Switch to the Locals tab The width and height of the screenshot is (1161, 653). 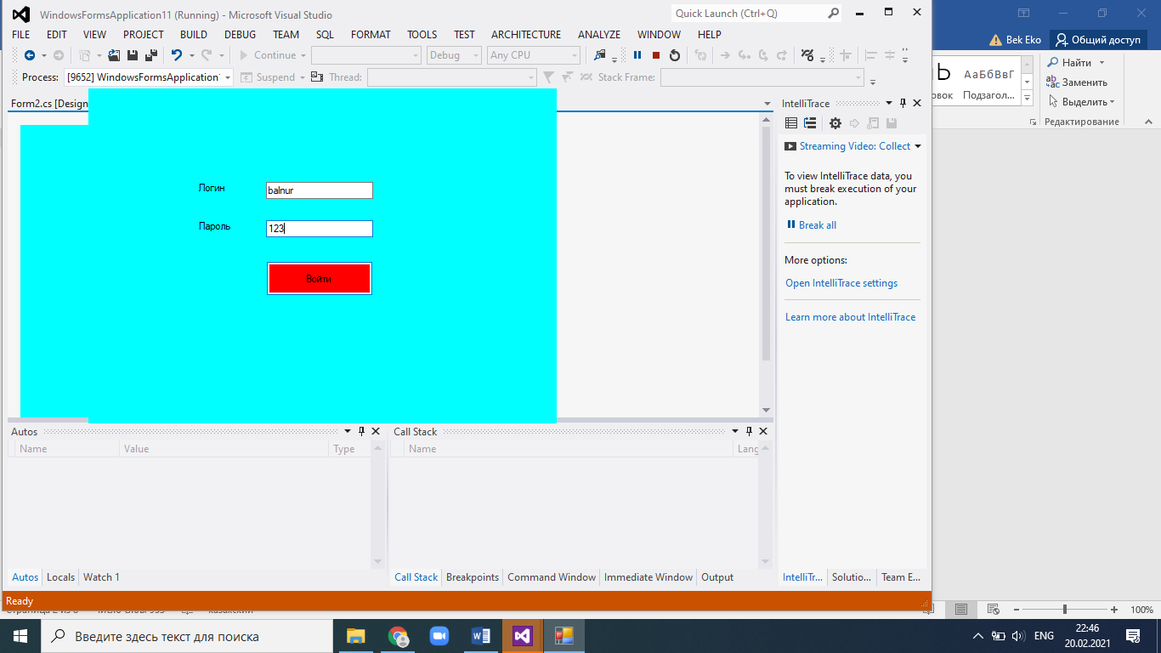point(60,577)
